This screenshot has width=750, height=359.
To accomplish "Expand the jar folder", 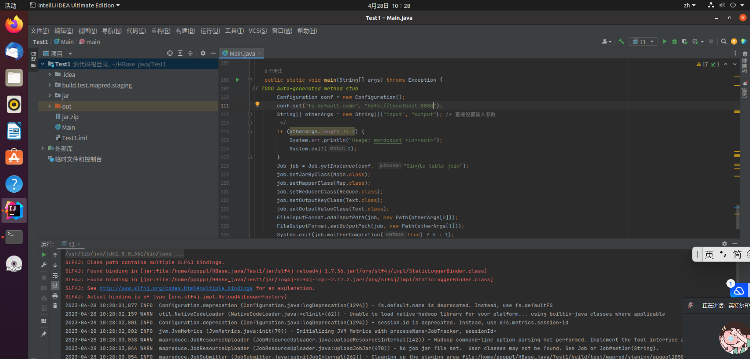I will (50, 96).
